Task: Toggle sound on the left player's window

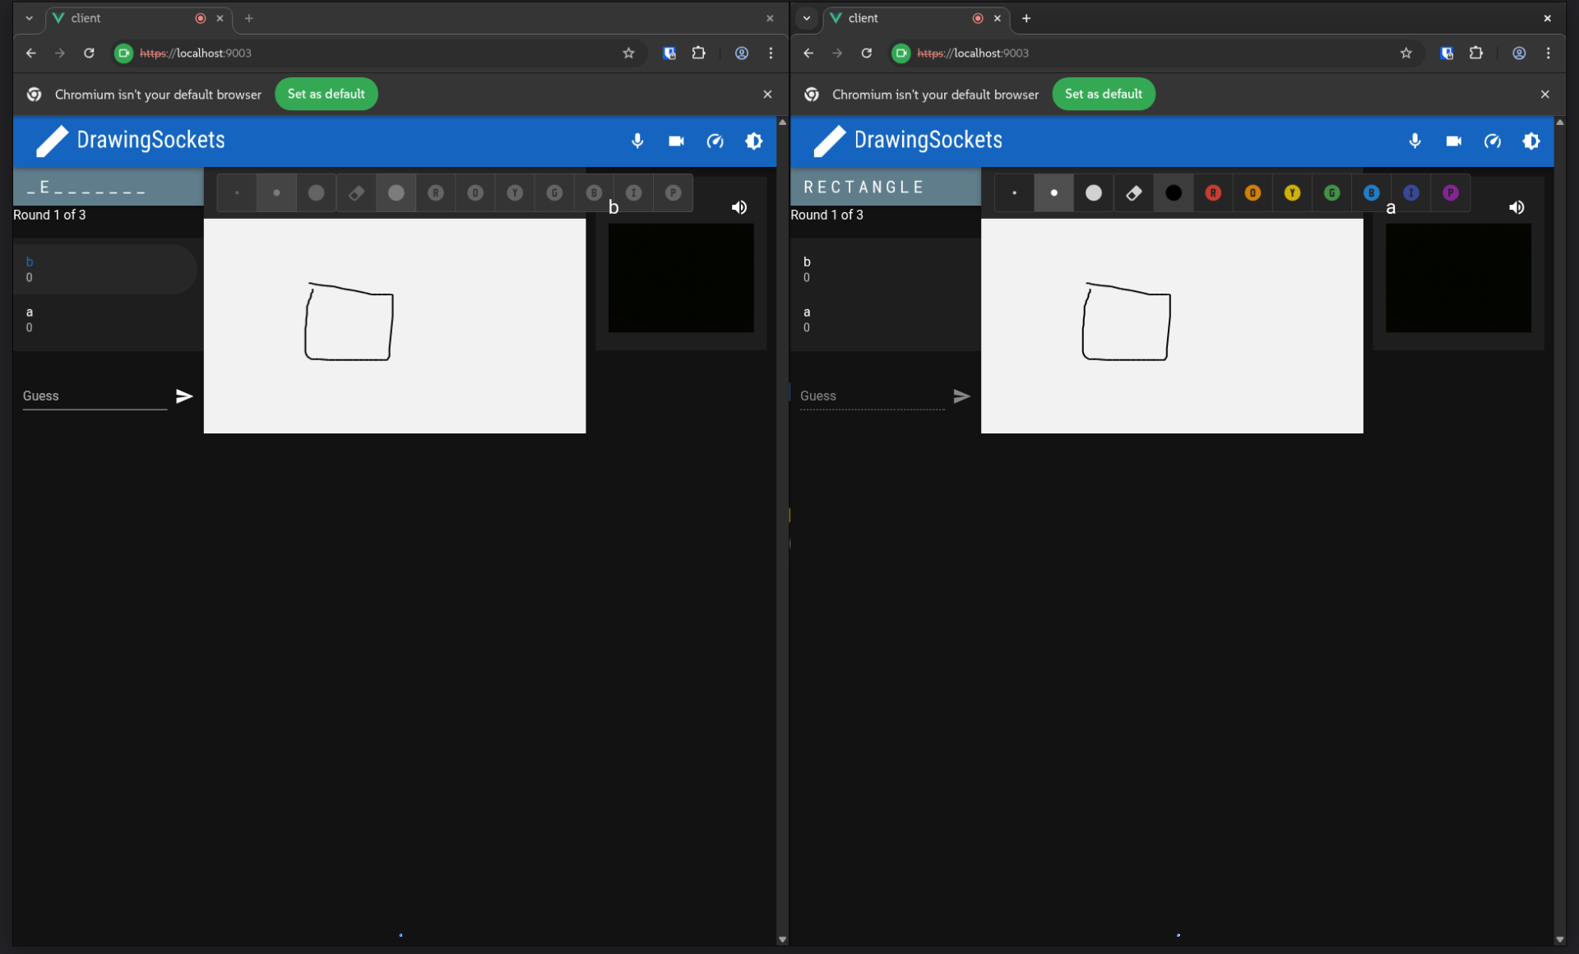Action: click(739, 207)
